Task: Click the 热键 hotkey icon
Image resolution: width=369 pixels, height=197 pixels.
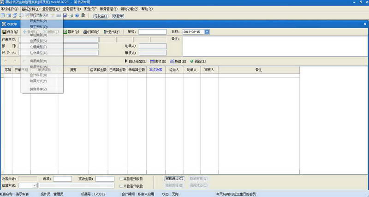Action: (172, 61)
